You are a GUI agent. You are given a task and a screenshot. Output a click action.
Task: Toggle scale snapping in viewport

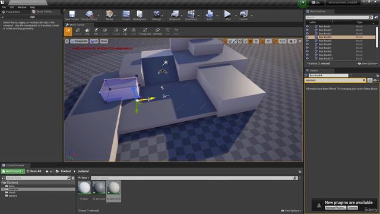tap(275, 41)
